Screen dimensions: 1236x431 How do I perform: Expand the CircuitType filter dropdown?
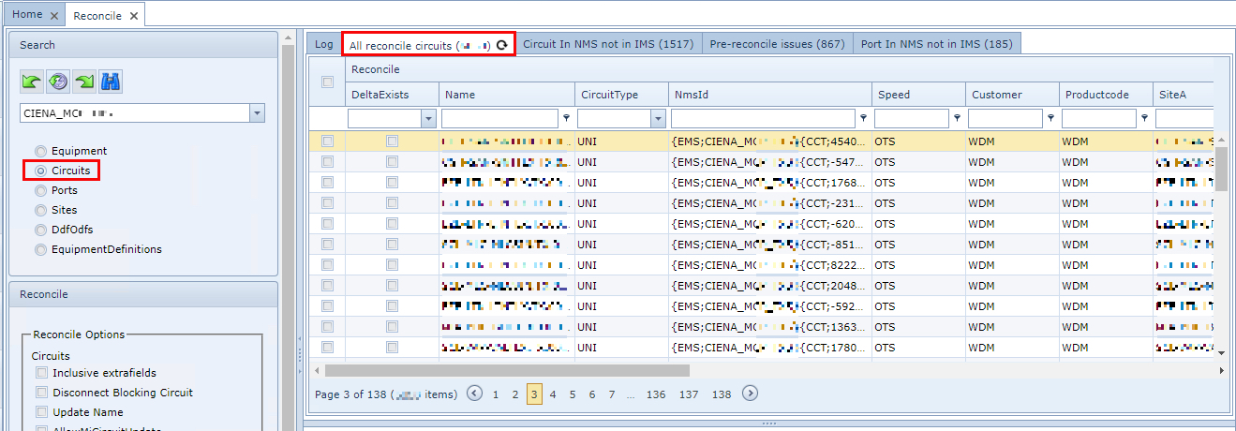(x=657, y=119)
